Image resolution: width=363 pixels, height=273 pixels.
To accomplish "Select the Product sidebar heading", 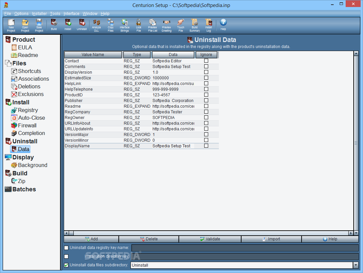I will tap(20, 40).
